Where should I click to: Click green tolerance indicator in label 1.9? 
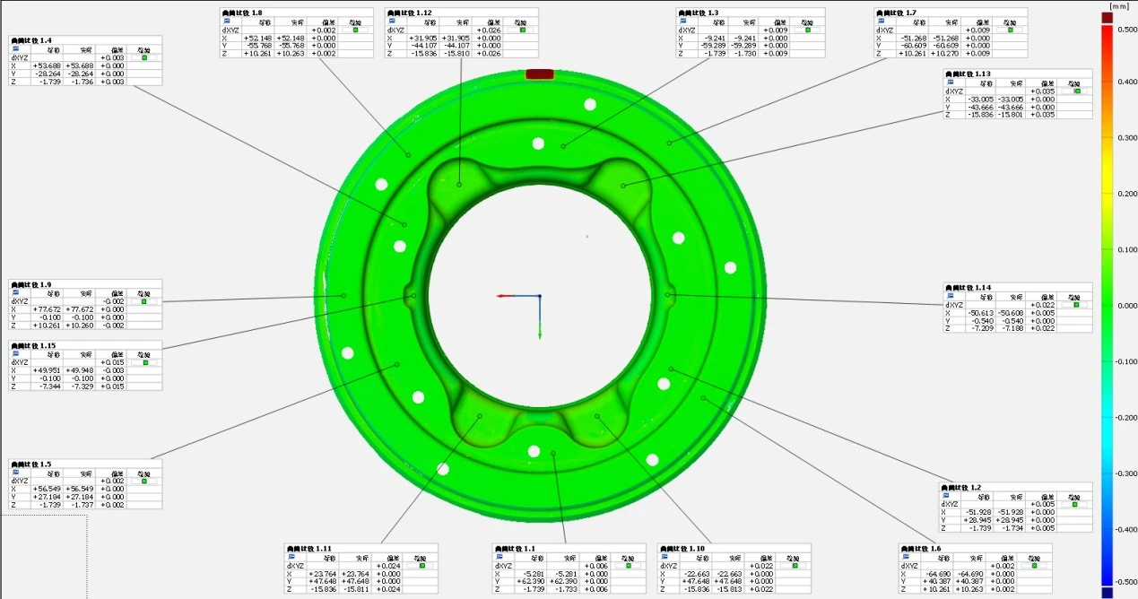tap(143, 301)
